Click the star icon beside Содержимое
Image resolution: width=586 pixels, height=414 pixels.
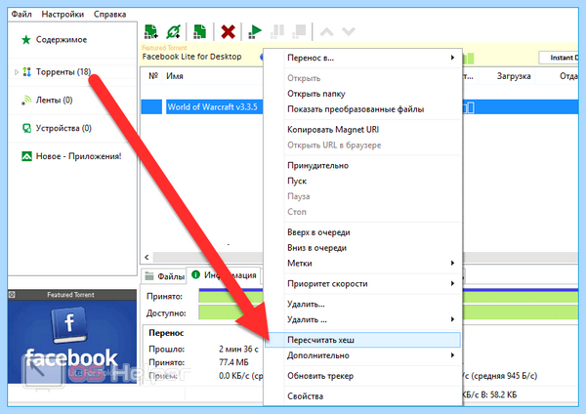pos(25,40)
